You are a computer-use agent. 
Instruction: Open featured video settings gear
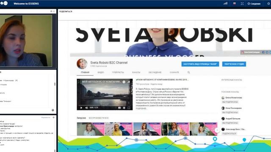pyautogui.click(x=124, y=108)
